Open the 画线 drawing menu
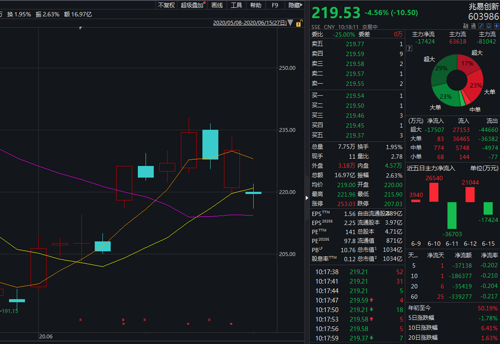Image resolution: width=500 pixels, height=344 pixels. coord(217,5)
